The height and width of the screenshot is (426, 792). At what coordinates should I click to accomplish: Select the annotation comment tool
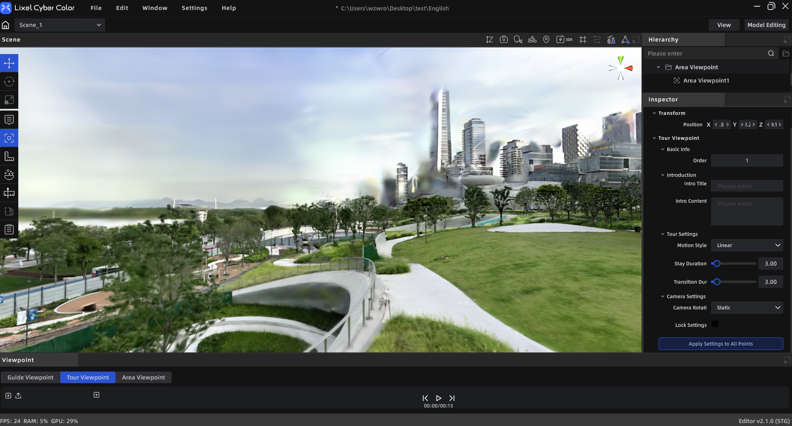click(x=9, y=120)
